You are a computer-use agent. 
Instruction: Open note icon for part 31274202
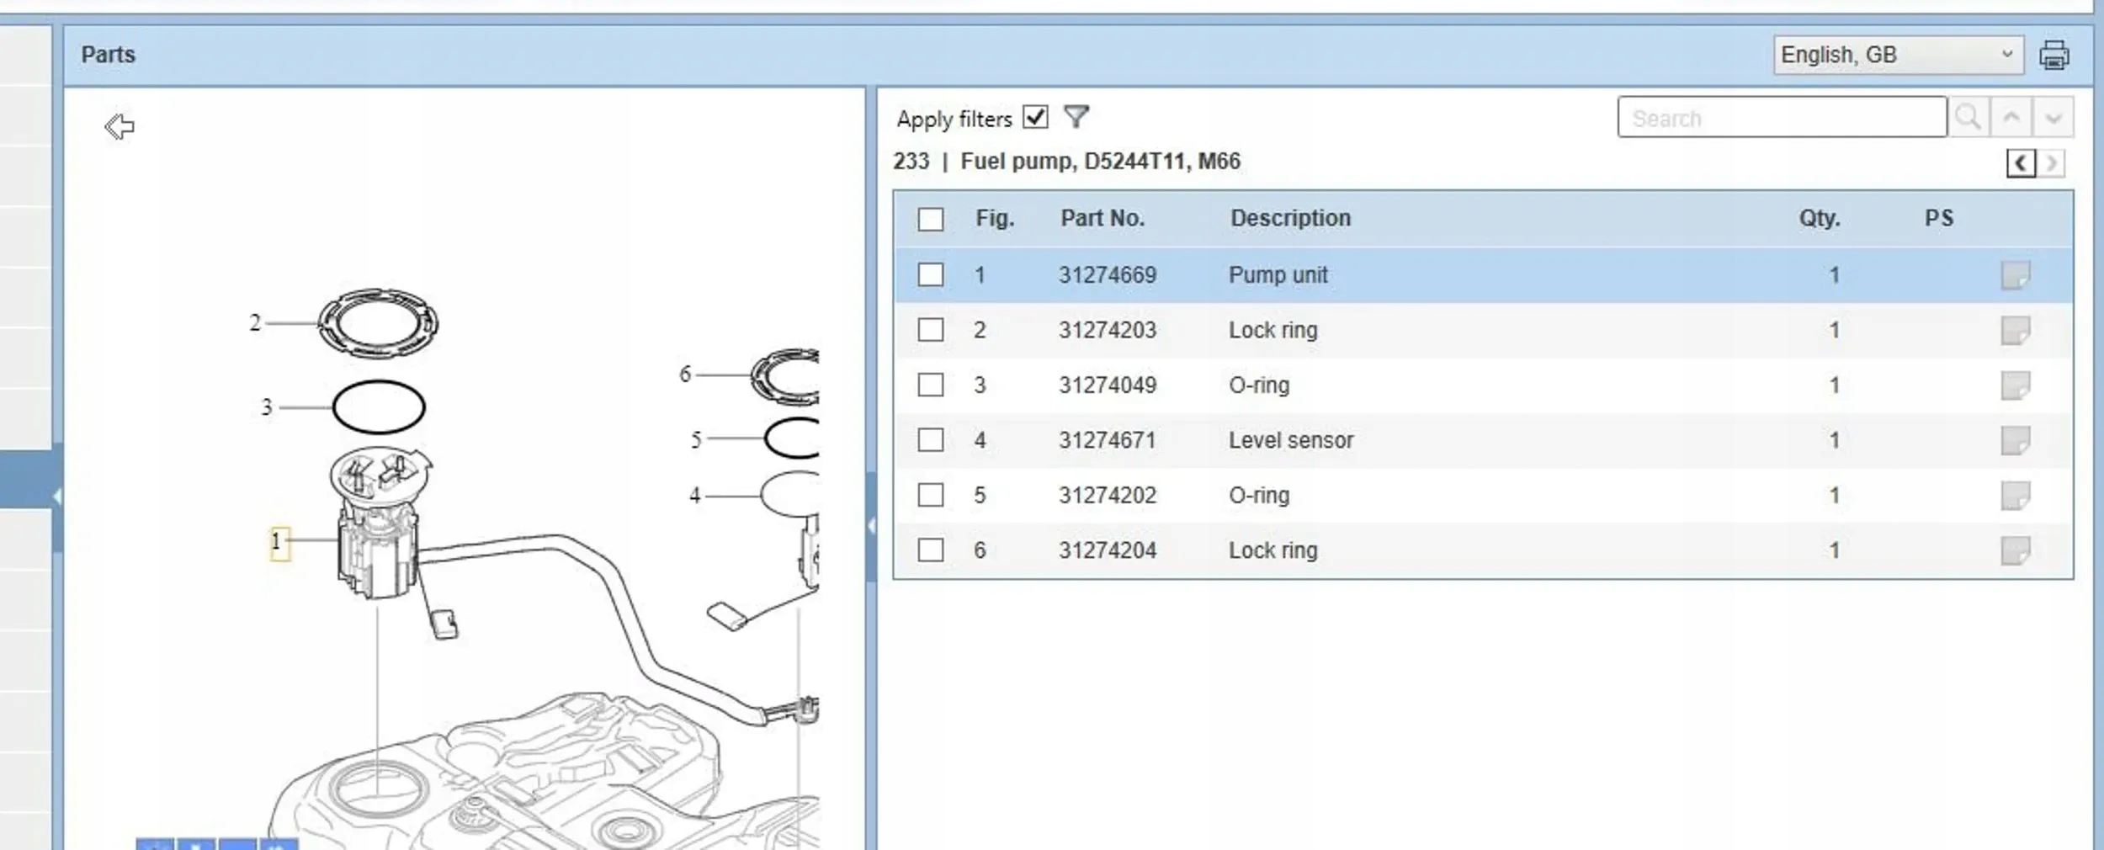pyautogui.click(x=2016, y=496)
